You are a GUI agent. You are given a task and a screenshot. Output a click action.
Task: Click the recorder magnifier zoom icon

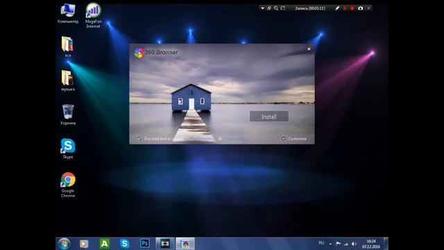point(276,8)
